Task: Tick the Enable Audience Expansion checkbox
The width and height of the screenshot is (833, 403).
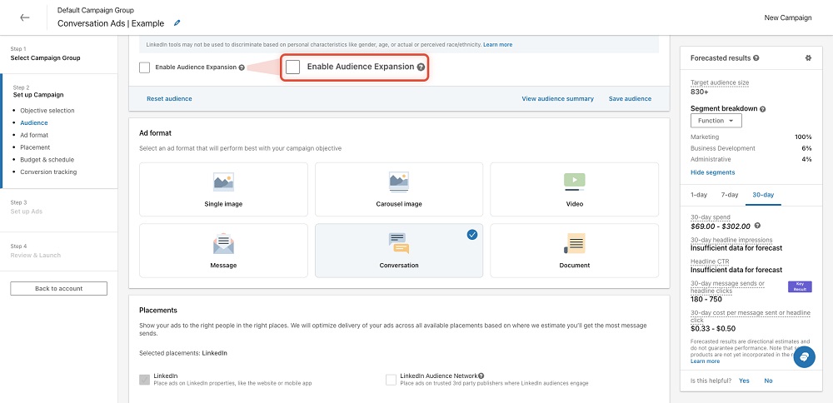Action: [144, 67]
